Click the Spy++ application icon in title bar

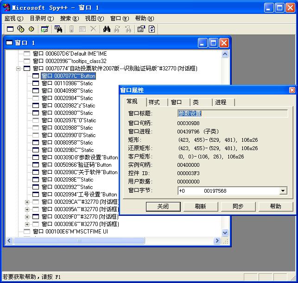pyautogui.click(x=6, y=7)
